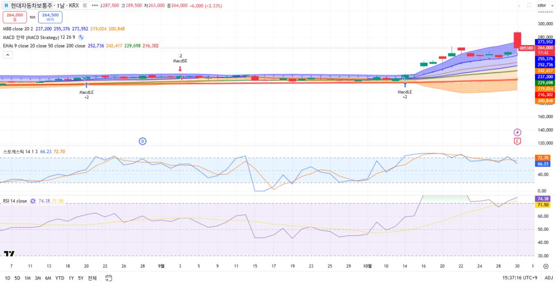
Task: Click the 9월 label on time axis
Action: tap(161, 266)
